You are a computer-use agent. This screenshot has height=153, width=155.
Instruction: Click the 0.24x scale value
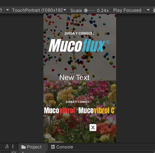pyautogui.click(x=103, y=10)
